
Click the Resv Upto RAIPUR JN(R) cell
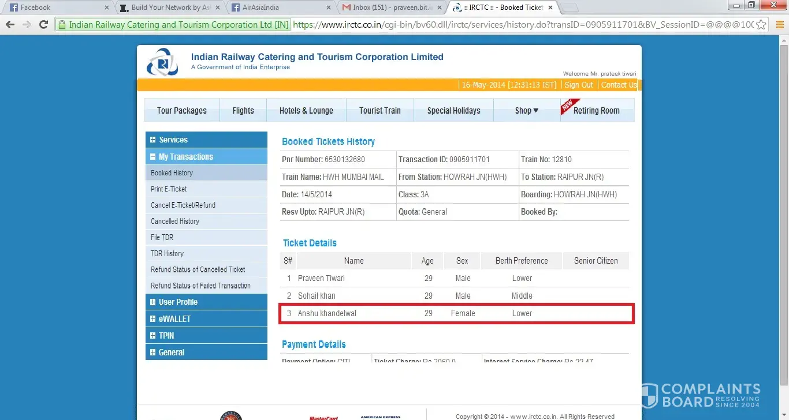tap(338, 212)
